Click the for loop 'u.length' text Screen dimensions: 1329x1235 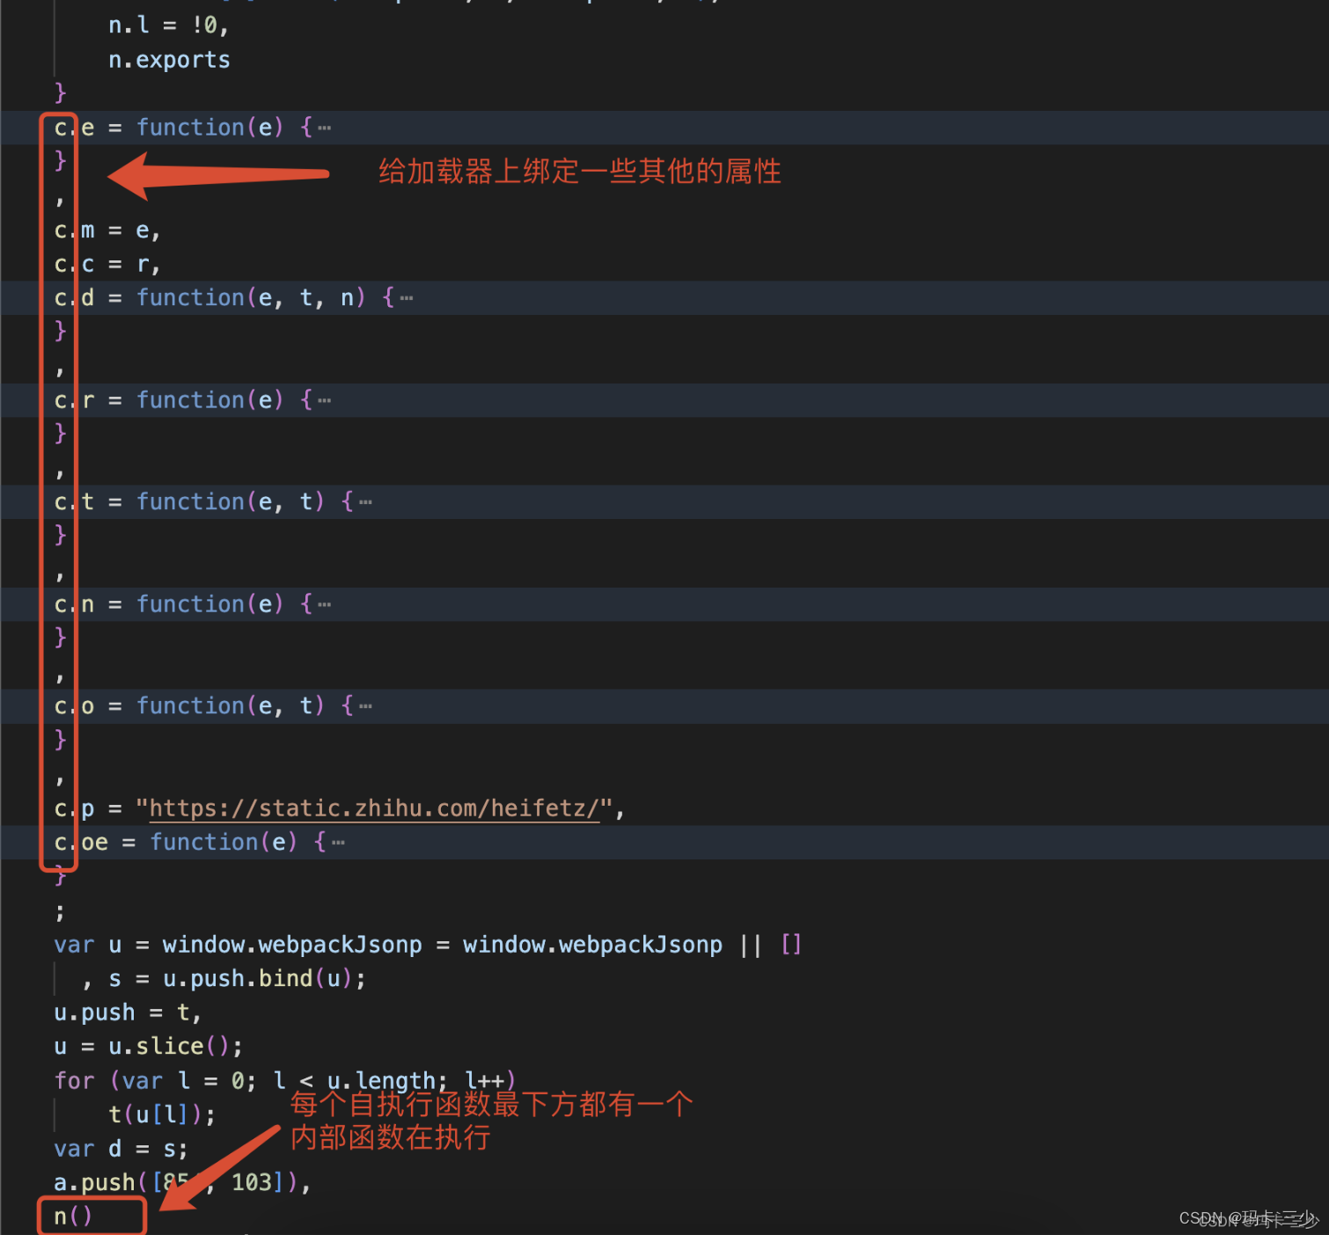[381, 1081]
